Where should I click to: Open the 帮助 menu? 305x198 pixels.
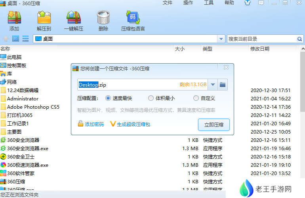[229, 3]
